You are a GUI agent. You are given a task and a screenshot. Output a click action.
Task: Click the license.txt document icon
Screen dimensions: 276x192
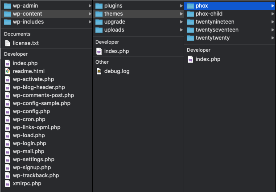(x=8, y=43)
